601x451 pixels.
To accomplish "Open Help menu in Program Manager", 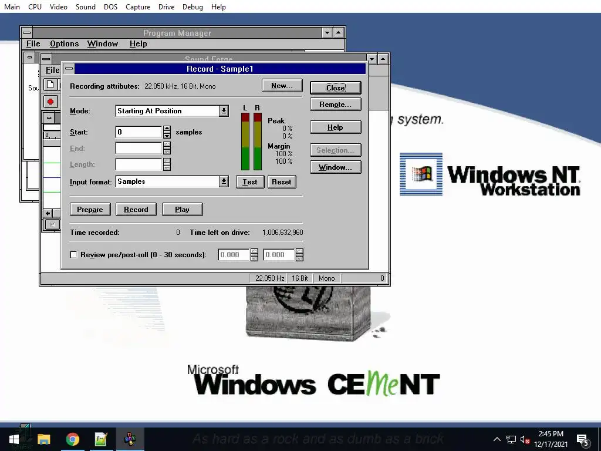I will click(x=139, y=43).
